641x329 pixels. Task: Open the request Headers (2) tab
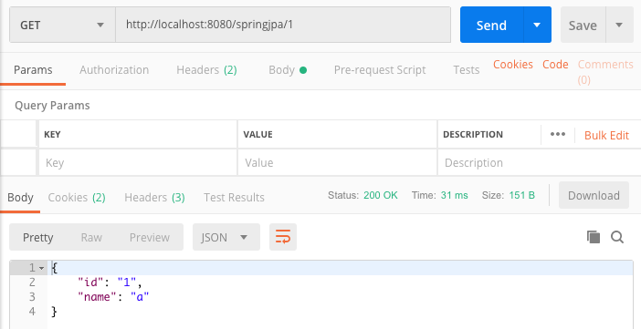click(x=206, y=70)
